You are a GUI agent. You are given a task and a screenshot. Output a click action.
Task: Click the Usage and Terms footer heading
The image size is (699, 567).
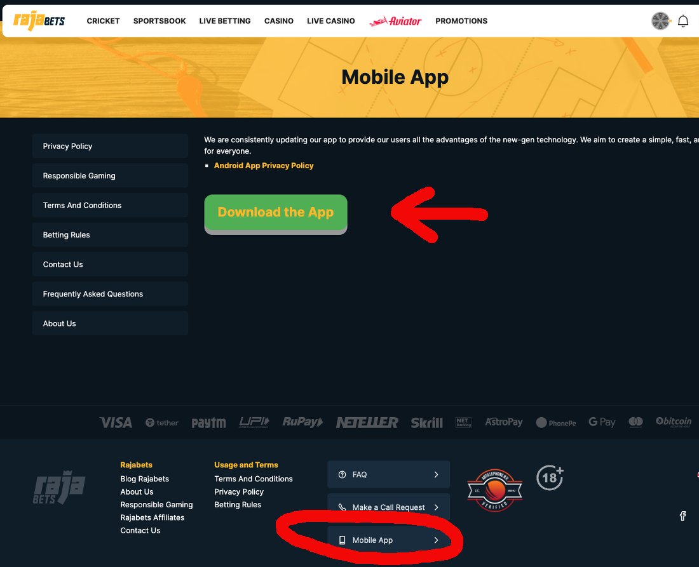246,465
